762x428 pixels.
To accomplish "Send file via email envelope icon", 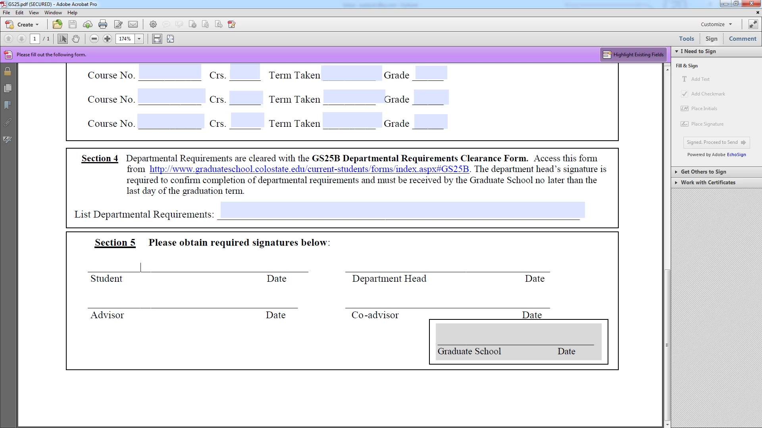I will pyautogui.click(x=133, y=25).
